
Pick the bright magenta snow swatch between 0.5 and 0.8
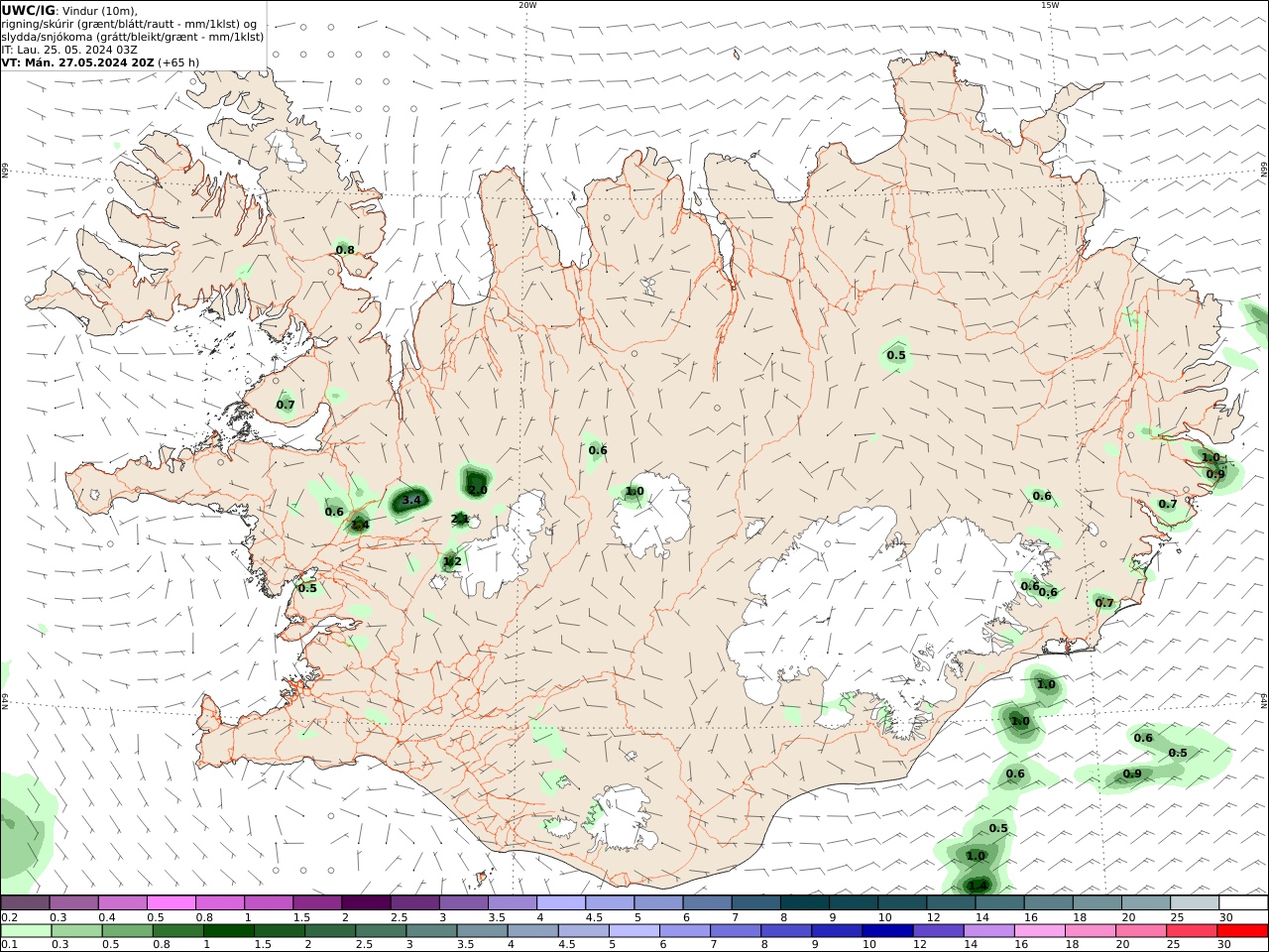click(172, 902)
